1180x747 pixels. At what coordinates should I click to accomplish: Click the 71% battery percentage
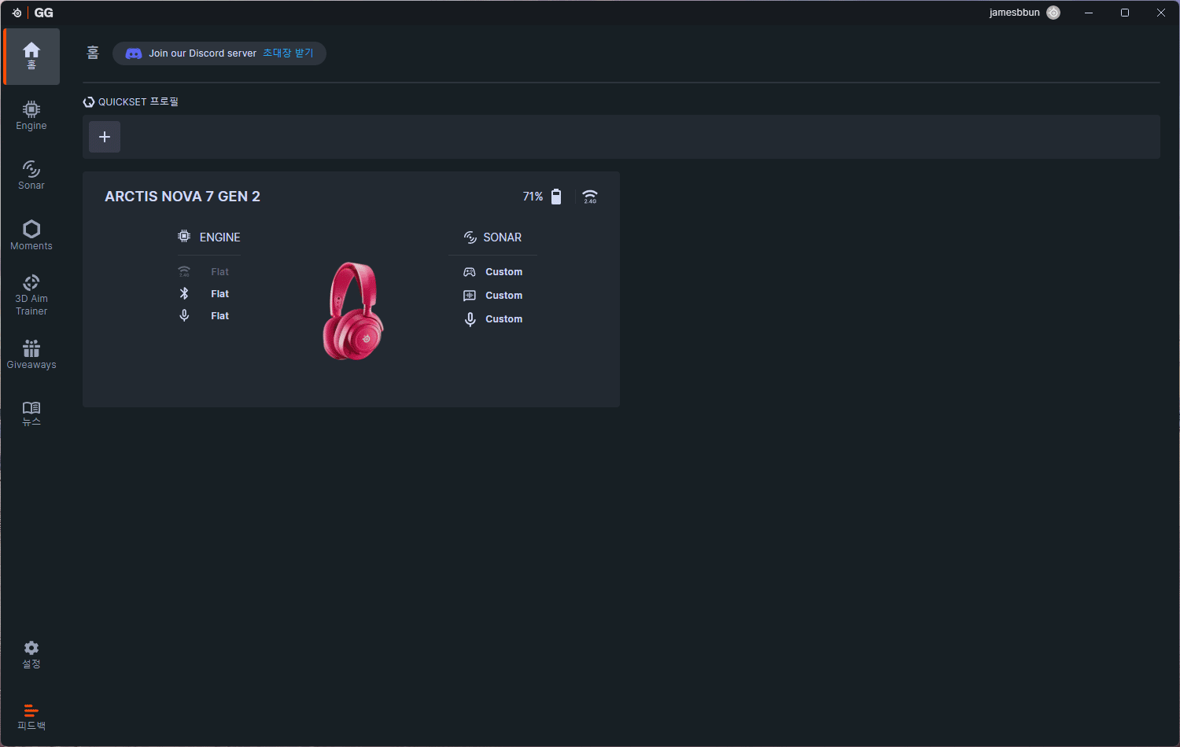pos(533,197)
